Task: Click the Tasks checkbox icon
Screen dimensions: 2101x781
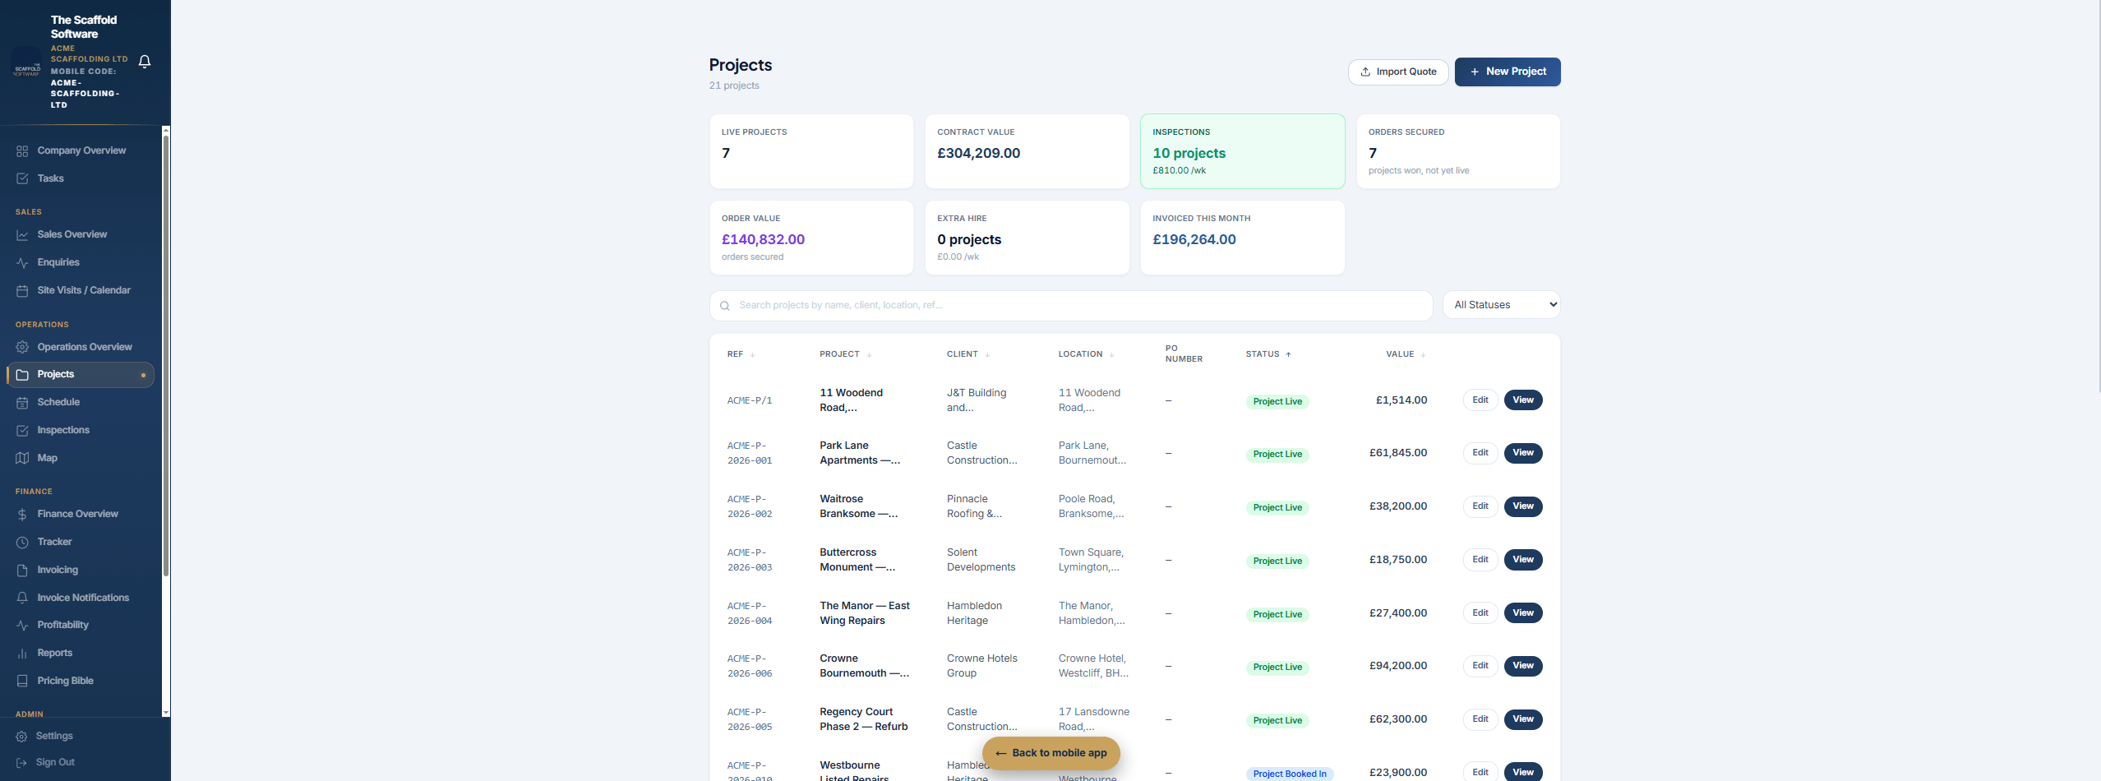Action: coord(22,178)
